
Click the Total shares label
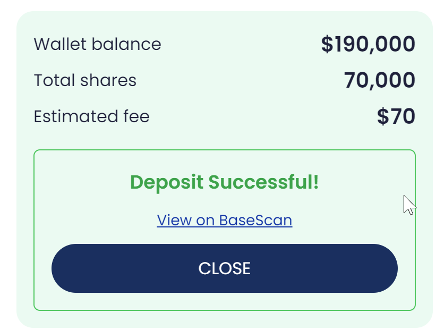tap(85, 81)
